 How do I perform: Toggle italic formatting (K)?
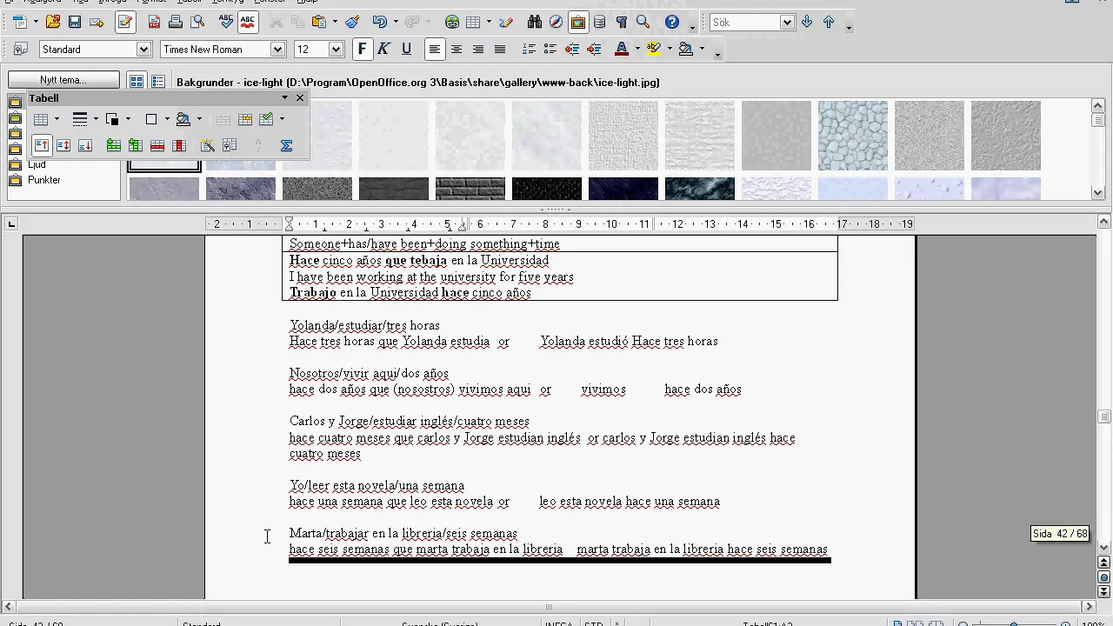383,50
